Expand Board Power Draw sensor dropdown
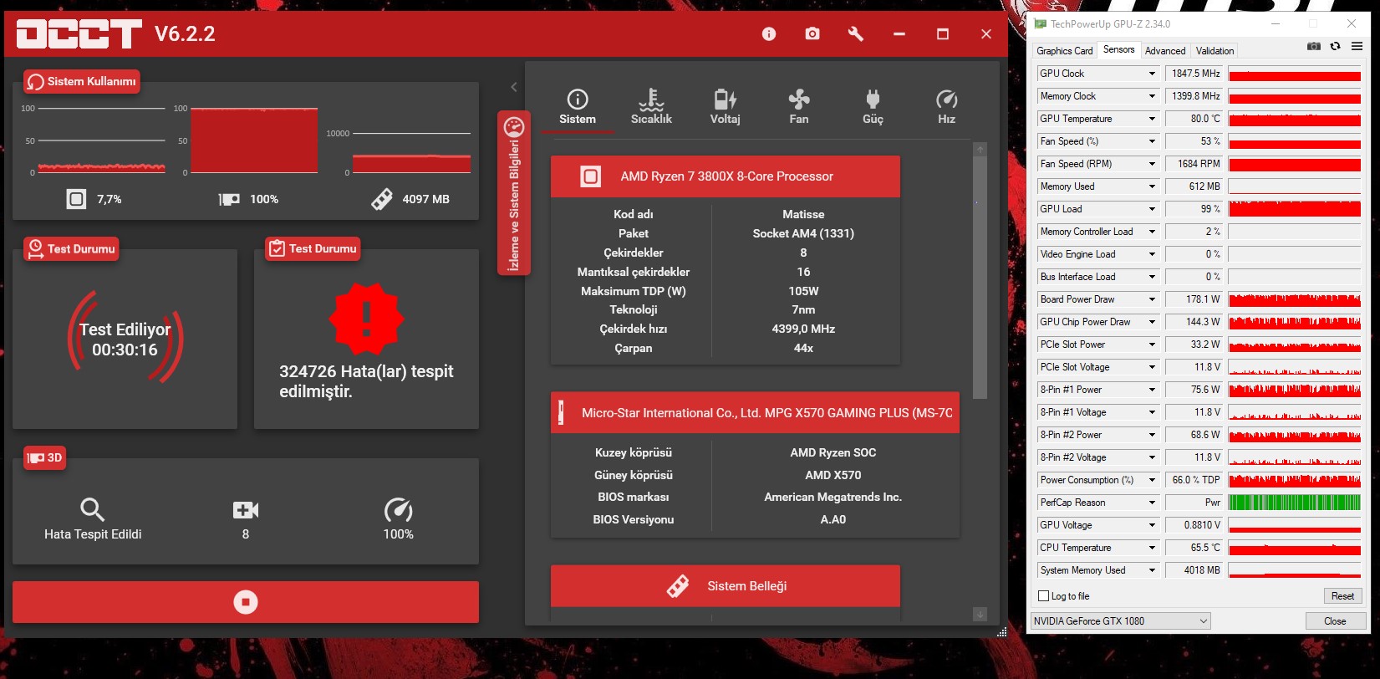This screenshot has width=1380, height=679. pyautogui.click(x=1152, y=299)
